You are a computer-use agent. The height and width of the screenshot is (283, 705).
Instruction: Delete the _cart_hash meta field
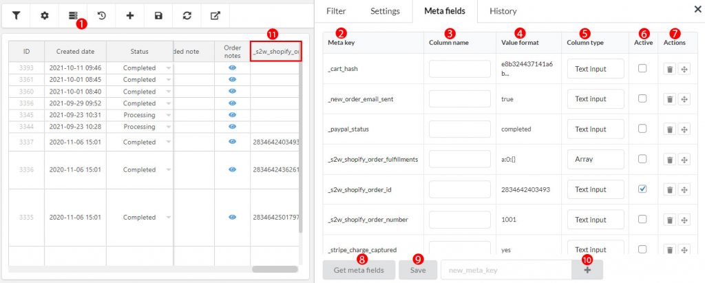coord(669,69)
